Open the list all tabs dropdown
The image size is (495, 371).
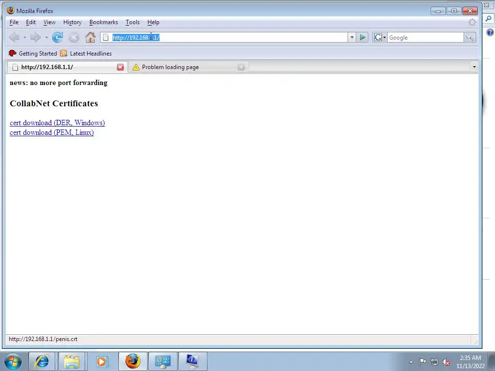coord(474,67)
